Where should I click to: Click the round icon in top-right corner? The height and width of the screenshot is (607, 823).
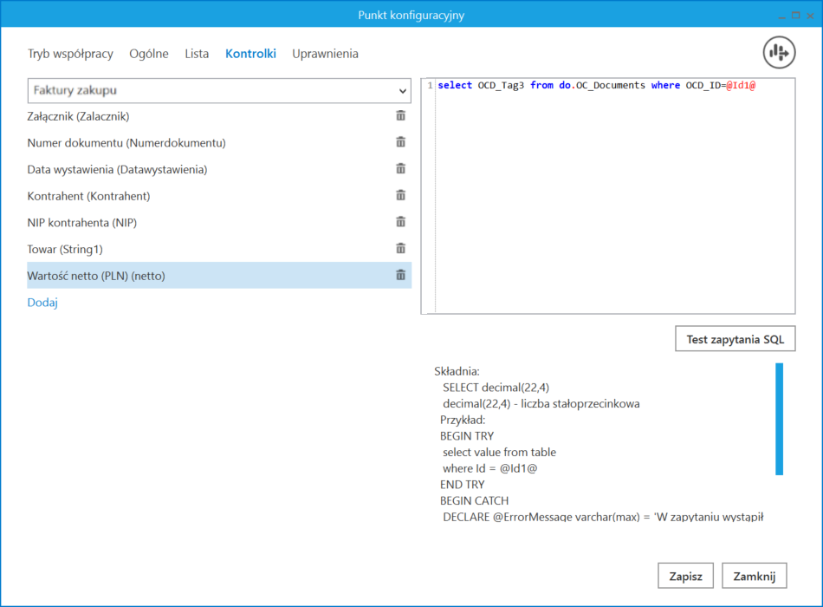pyautogui.click(x=779, y=53)
